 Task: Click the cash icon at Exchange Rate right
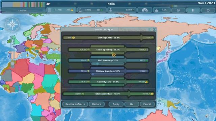[152, 38]
